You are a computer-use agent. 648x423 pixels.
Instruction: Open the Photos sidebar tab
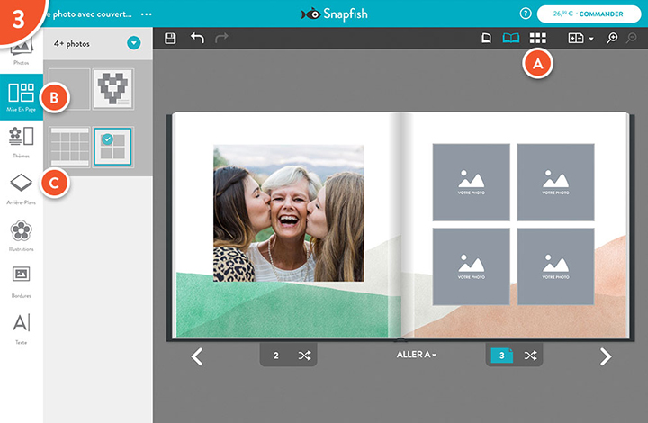[21, 53]
